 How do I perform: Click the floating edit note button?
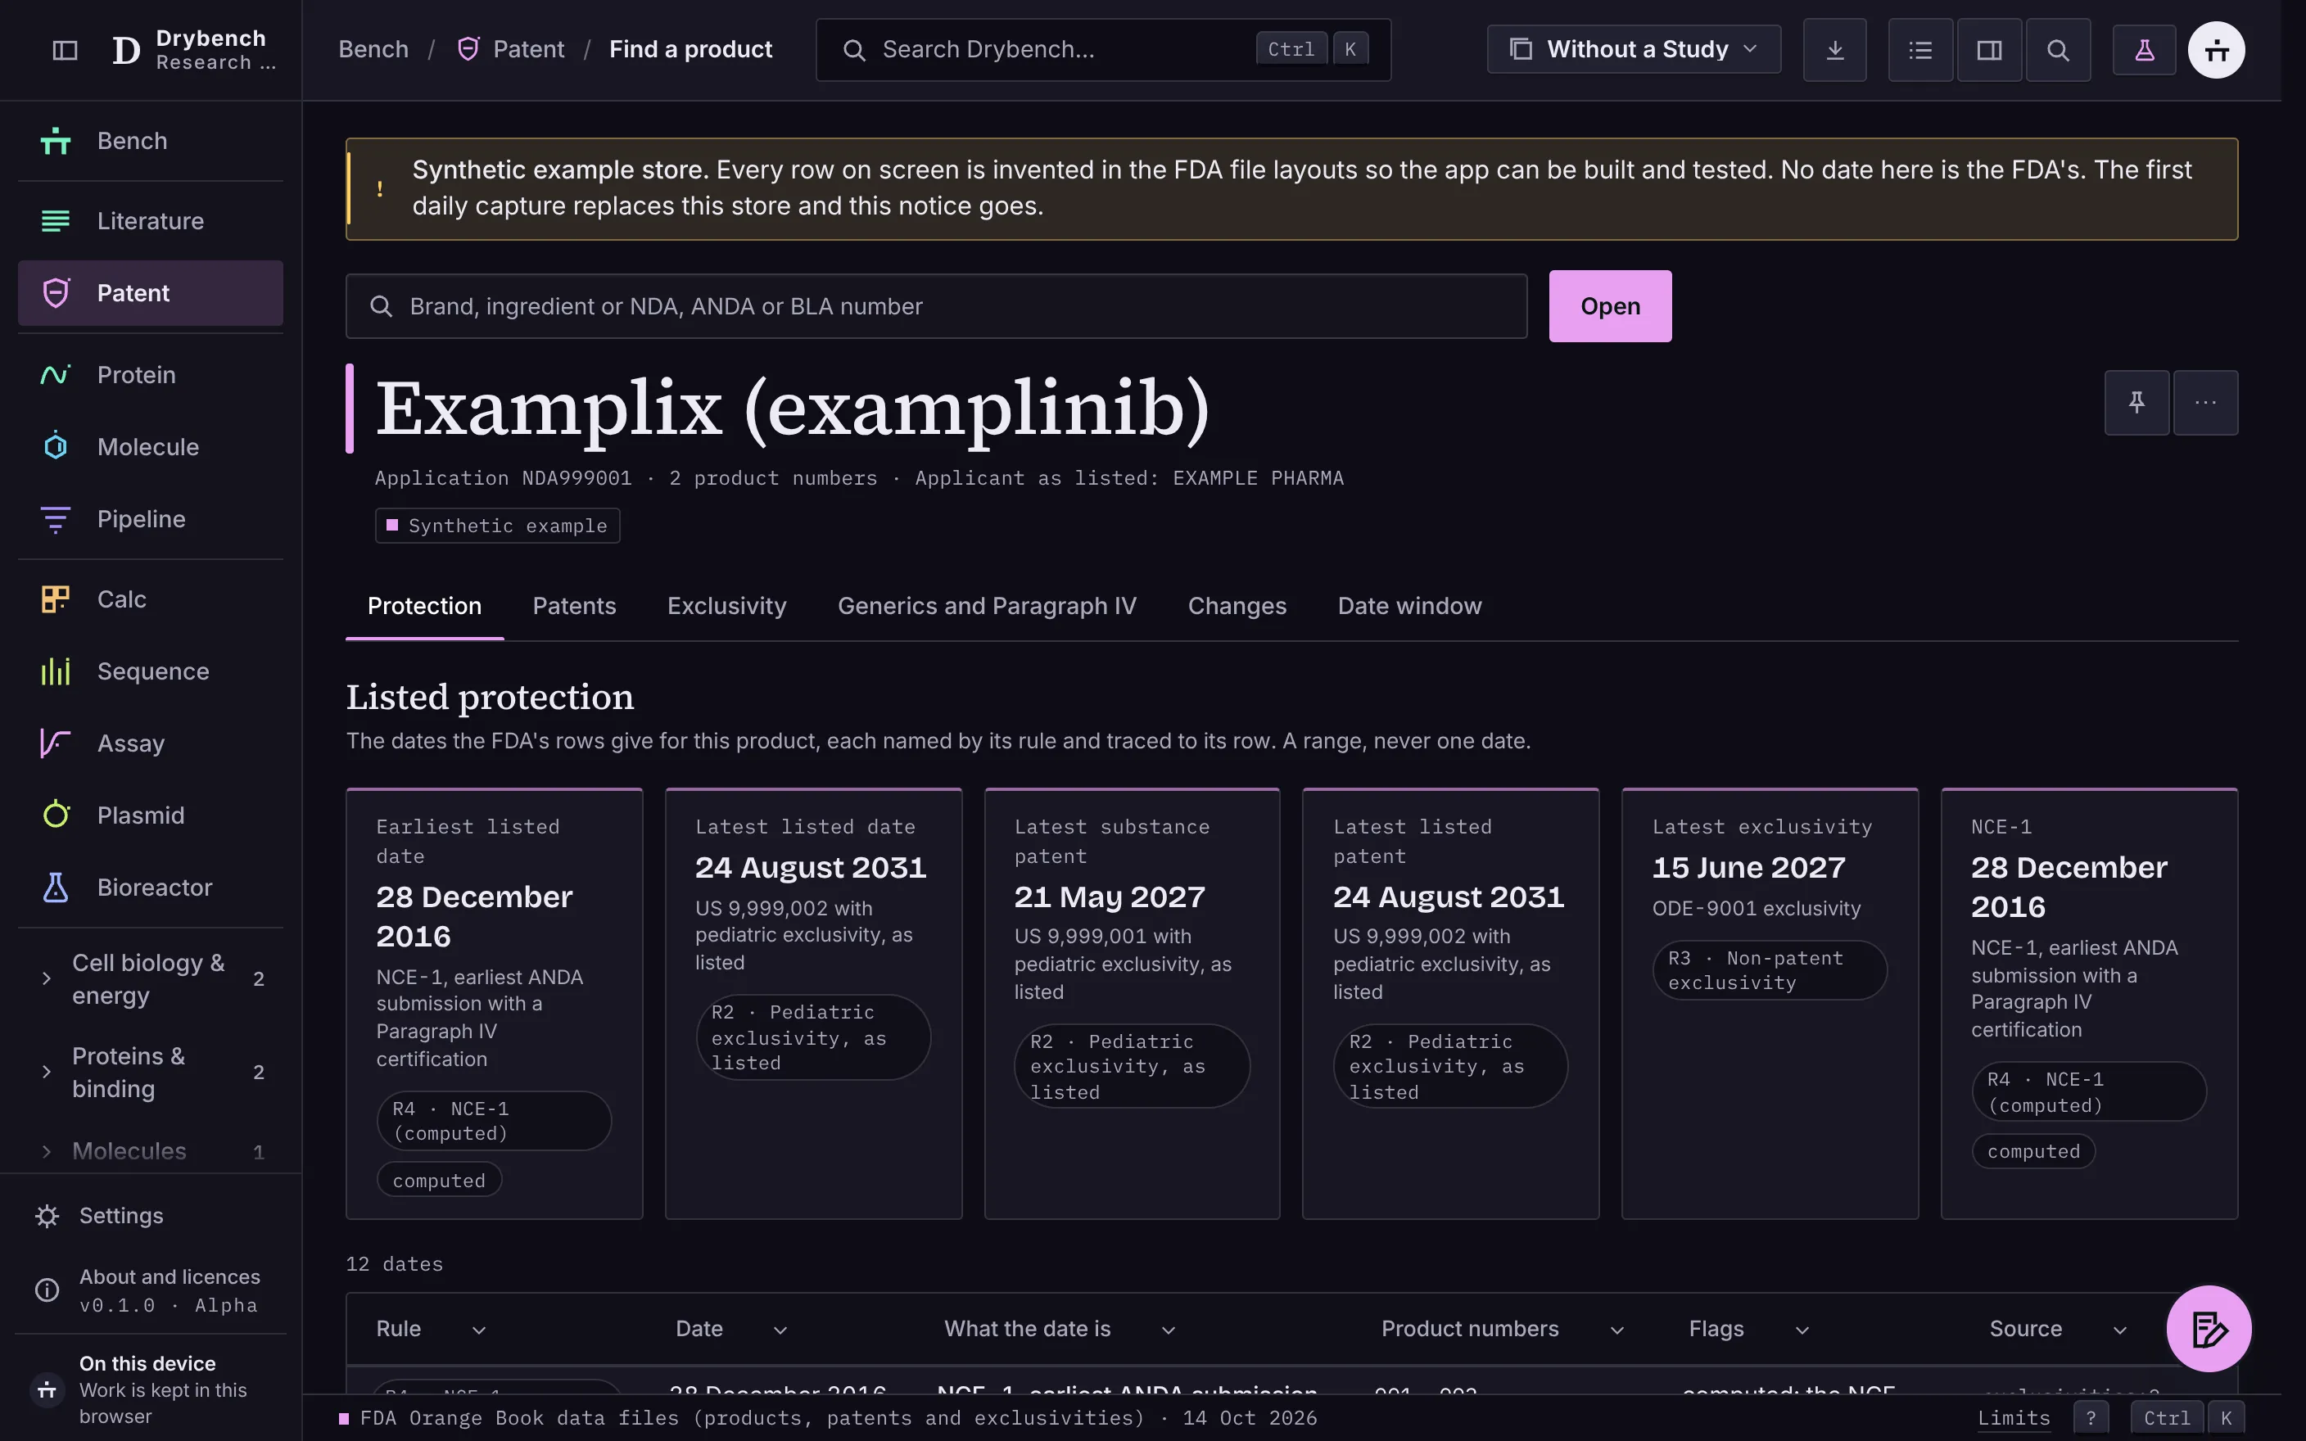pos(2209,1329)
